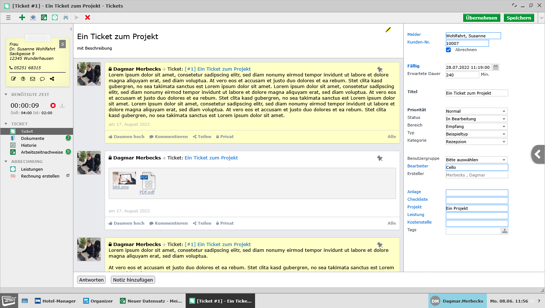Collapse the BENÖTIGTE ZEIT section

tap(6, 95)
